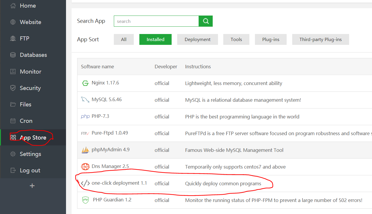The image size is (372, 214).
Task: Click the phpMyAdmin sailboat icon
Action: pos(85,150)
